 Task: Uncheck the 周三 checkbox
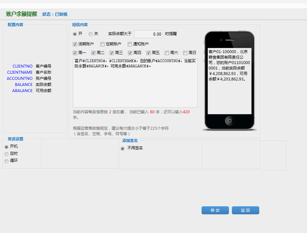point(112,53)
